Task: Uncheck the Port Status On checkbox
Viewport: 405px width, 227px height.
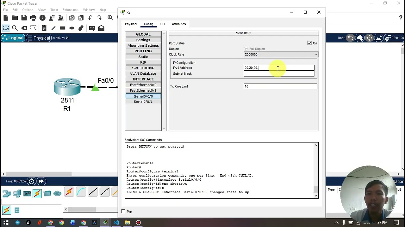Action: (309, 43)
